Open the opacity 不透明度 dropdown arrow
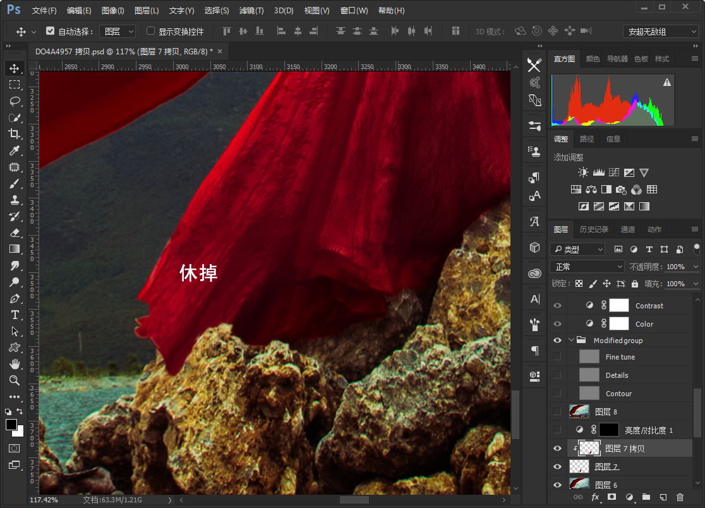 tap(696, 267)
